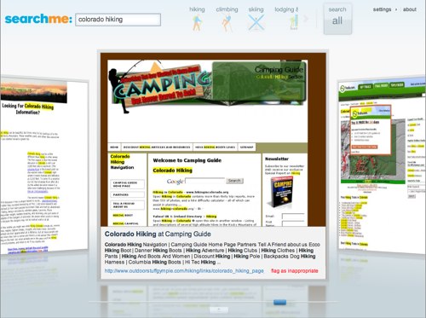This screenshot has width=426, height=318.
Task: Open the 'Colorado Hiking at Camping Guide' title
Action: (x=158, y=234)
